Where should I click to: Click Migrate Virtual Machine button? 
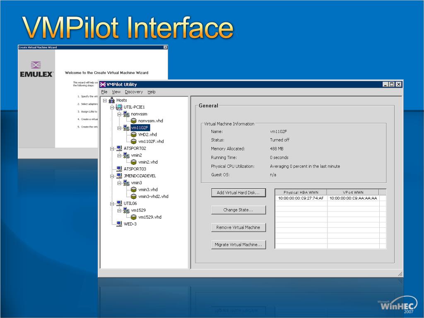point(238,245)
